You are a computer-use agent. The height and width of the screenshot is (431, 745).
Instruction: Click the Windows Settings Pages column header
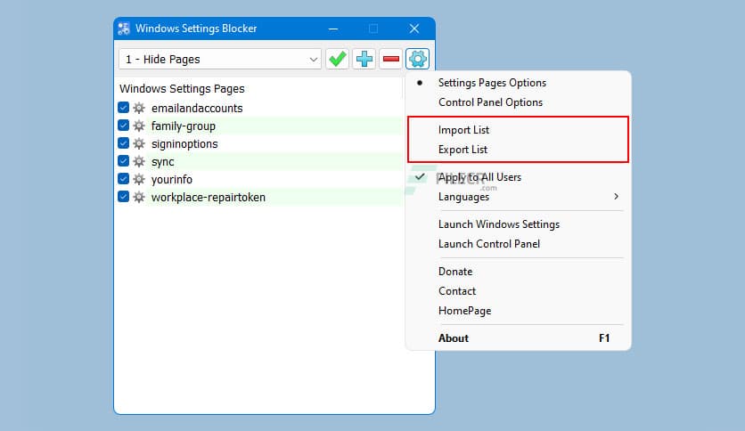(x=182, y=89)
